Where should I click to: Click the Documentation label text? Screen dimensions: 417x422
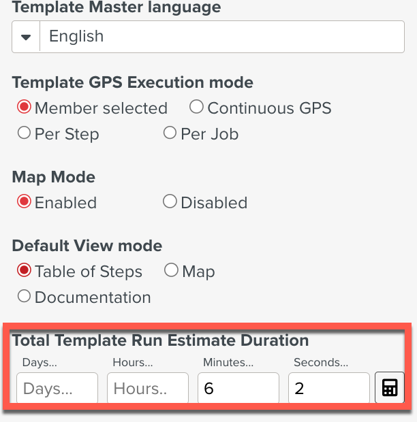[x=93, y=297]
